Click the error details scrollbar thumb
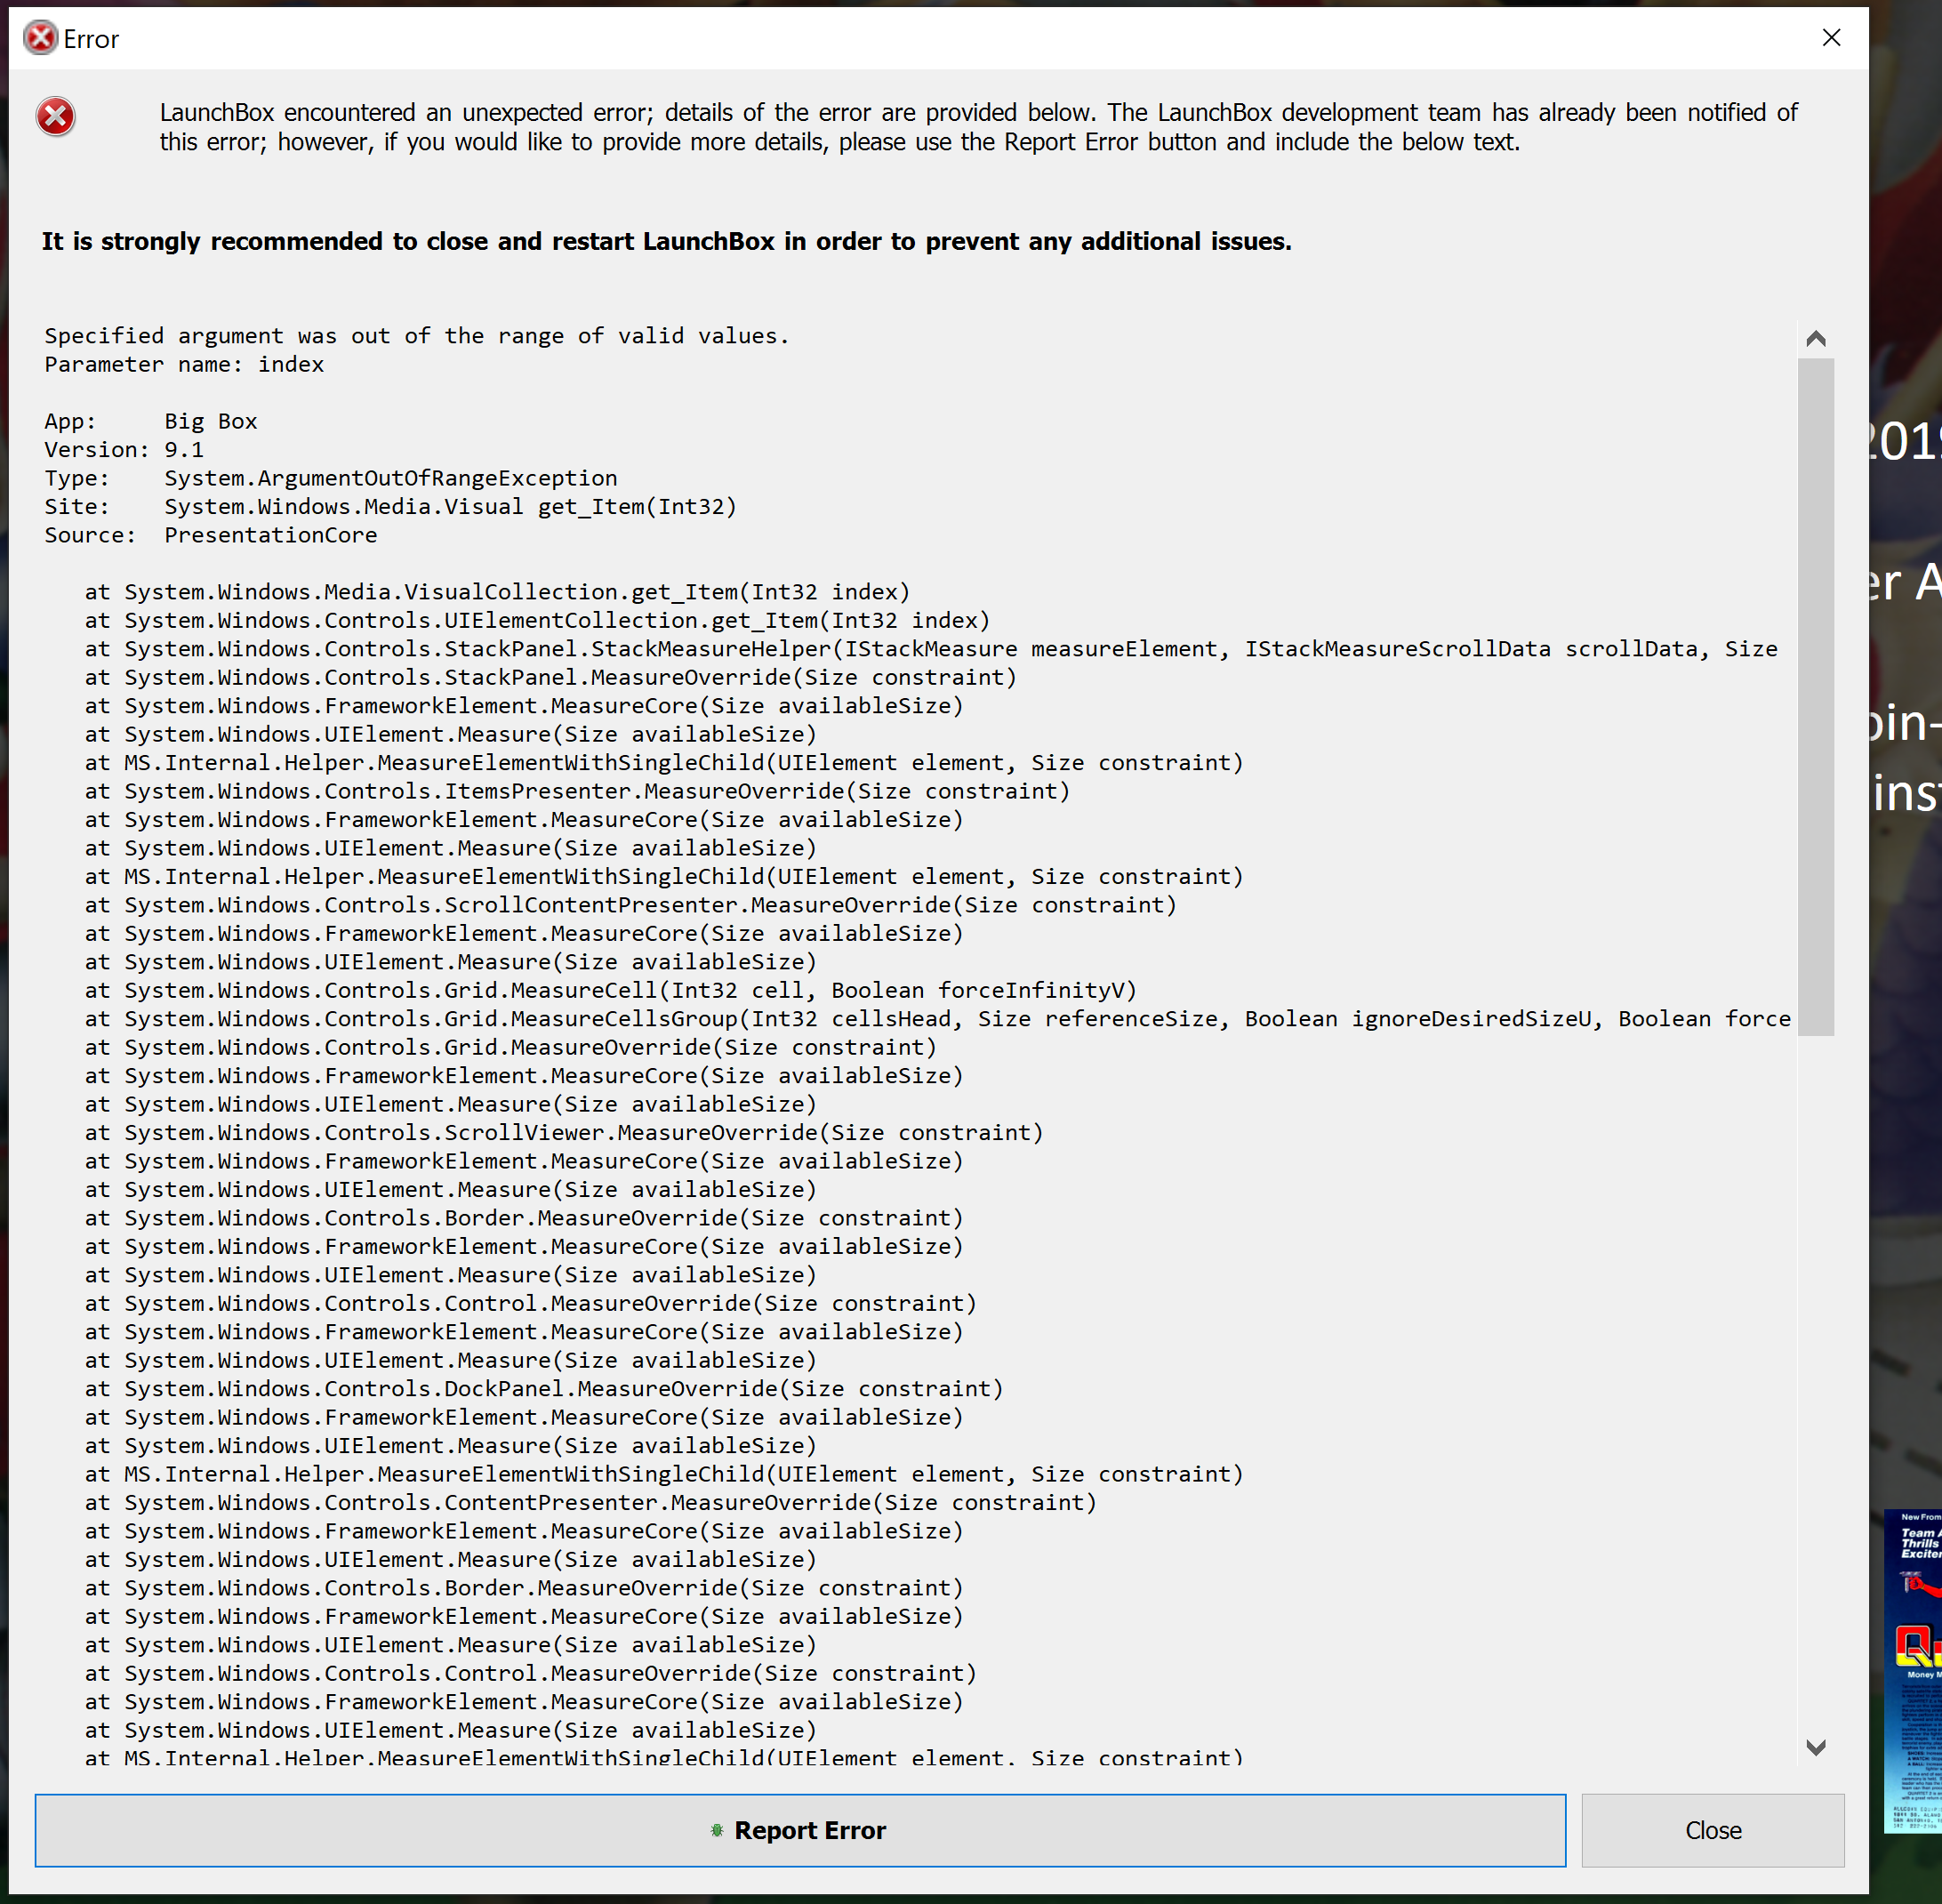Viewport: 1942px width, 1904px height. point(1816,697)
